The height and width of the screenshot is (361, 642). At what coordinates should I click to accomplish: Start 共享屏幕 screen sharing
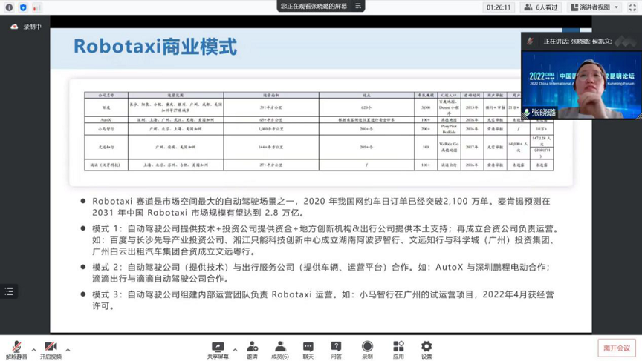[x=218, y=350]
